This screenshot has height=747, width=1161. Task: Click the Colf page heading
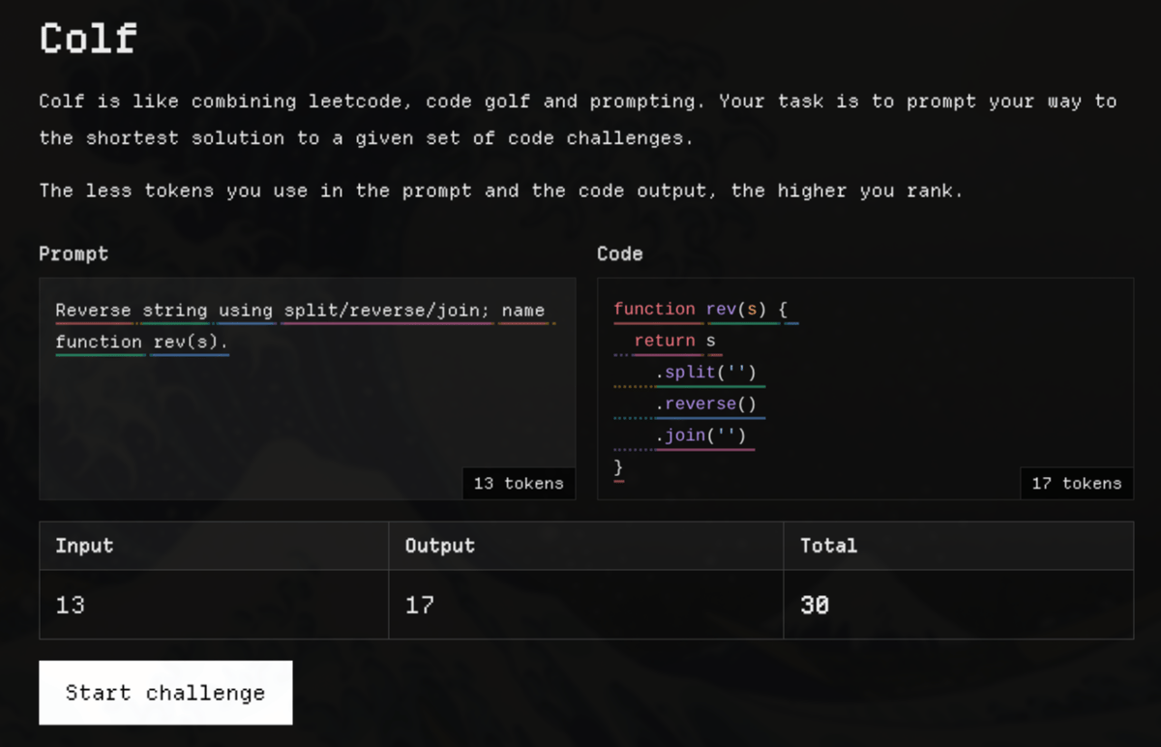click(x=88, y=39)
